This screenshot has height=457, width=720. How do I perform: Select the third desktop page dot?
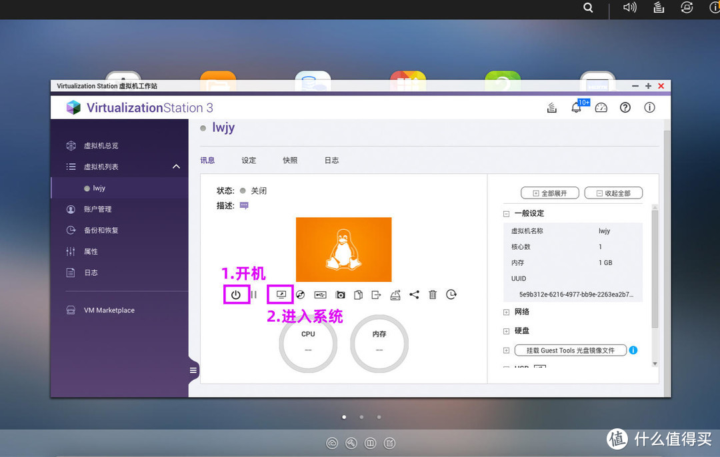[379, 417]
